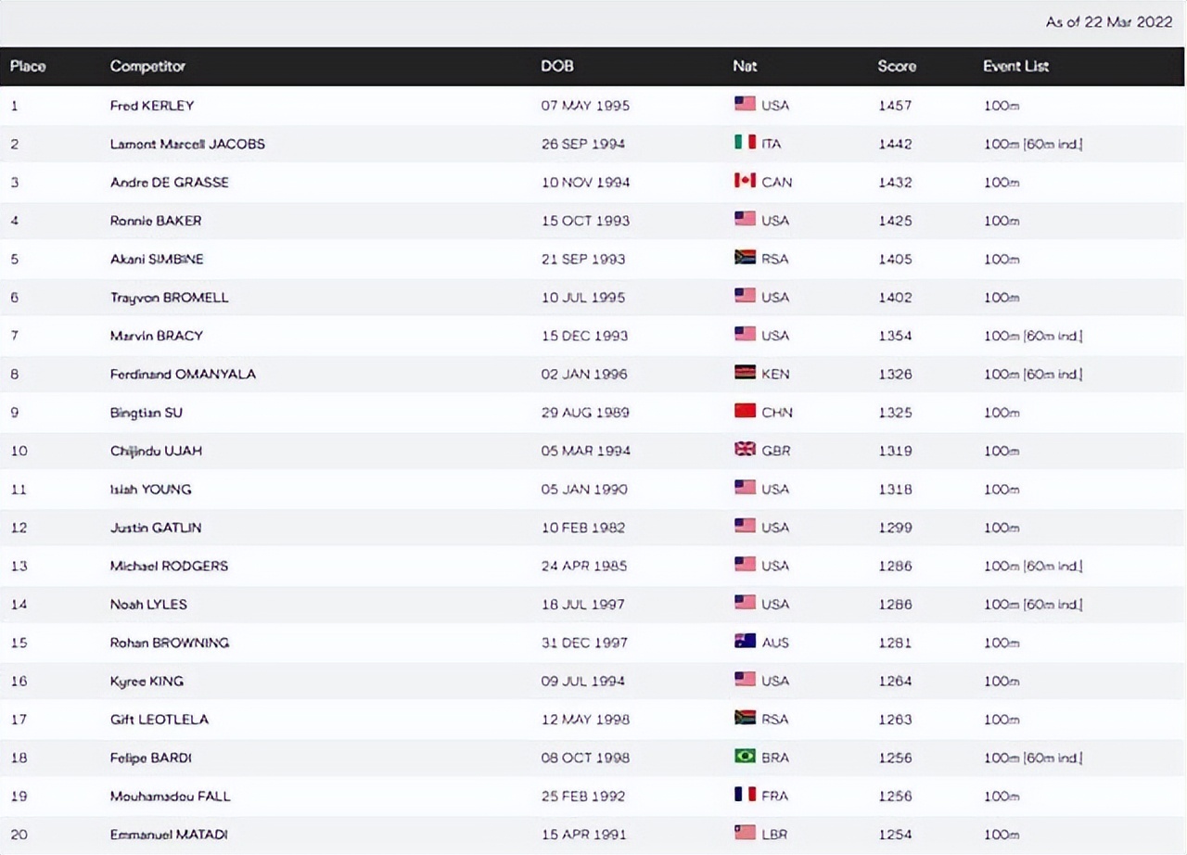Open Lamont Marcell JACOBS profile link

coord(187,144)
